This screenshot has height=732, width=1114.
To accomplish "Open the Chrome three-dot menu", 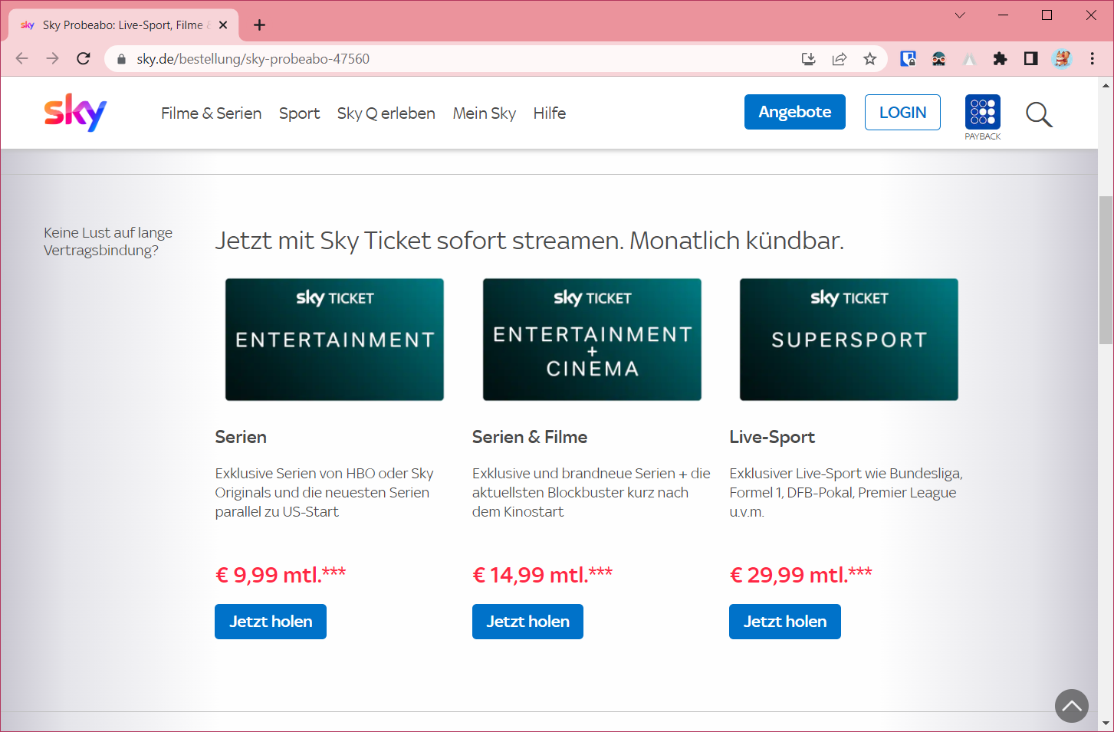I will pos(1093,59).
